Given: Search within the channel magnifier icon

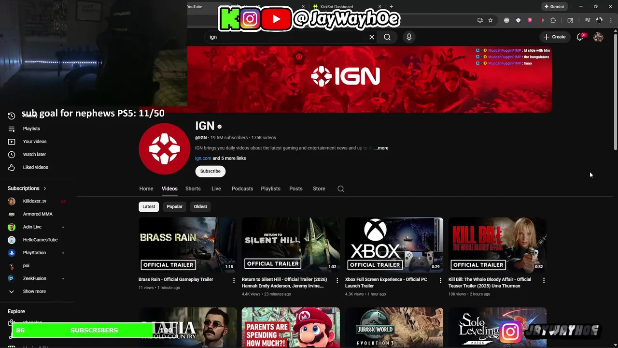Looking at the screenshot, I should [341, 189].
